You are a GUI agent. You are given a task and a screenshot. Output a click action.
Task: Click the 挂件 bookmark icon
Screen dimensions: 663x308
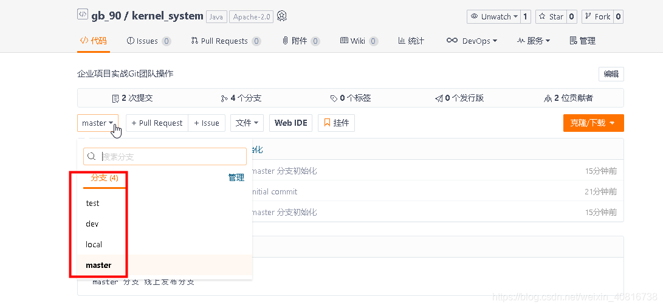(x=327, y=123)
